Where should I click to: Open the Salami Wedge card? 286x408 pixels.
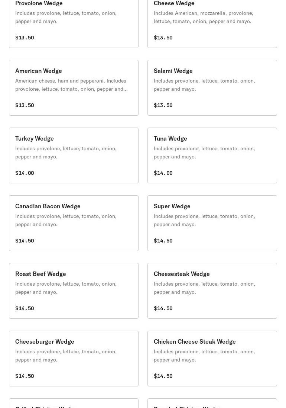tap(212, 88)
